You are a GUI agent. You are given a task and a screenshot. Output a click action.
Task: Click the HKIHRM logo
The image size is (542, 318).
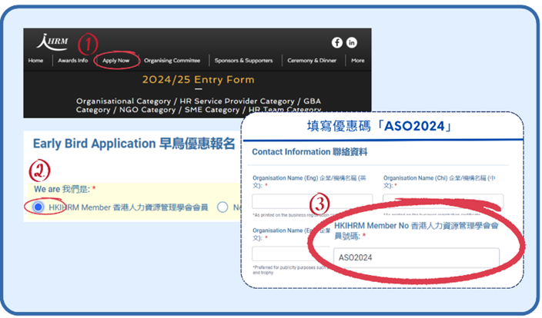point(52,41)
